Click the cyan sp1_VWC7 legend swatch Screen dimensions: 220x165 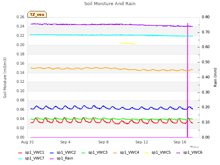[x=20, y=159]
